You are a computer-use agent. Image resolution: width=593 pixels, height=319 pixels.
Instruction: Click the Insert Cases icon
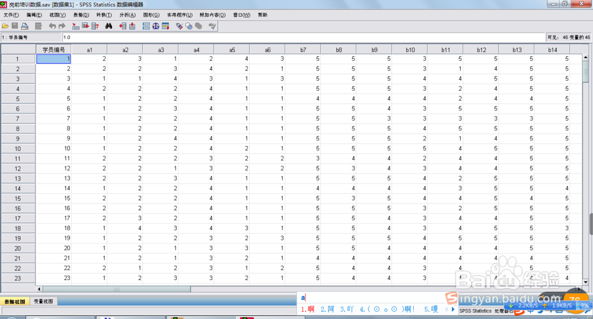[123, 26]
